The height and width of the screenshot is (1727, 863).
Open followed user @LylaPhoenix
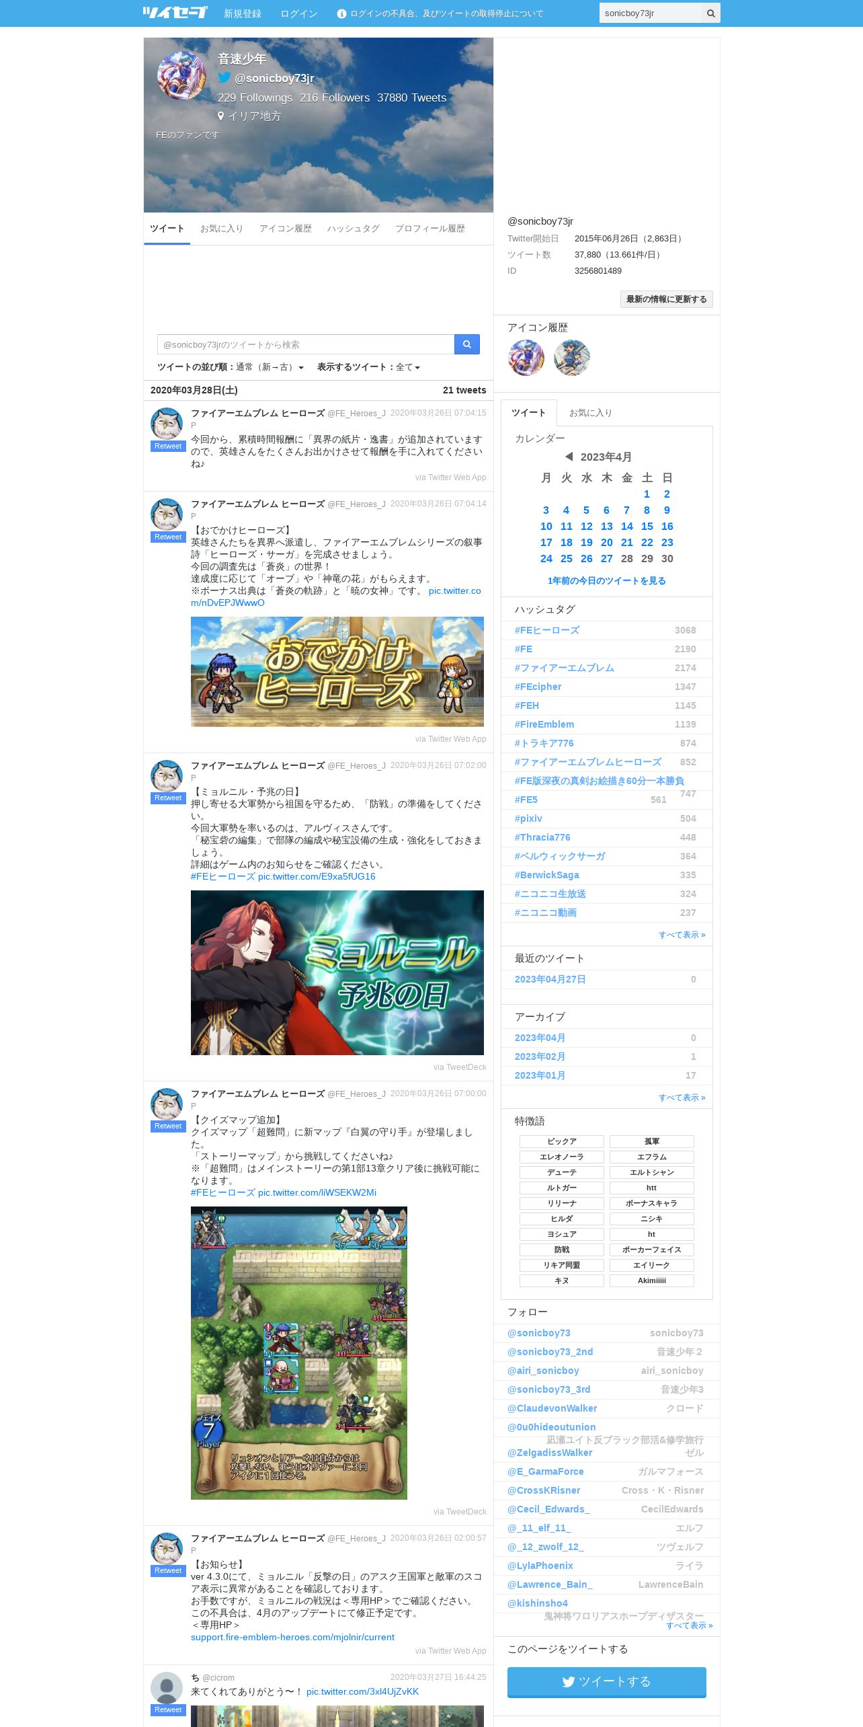pyautogui.click(x=540, y=1566)
